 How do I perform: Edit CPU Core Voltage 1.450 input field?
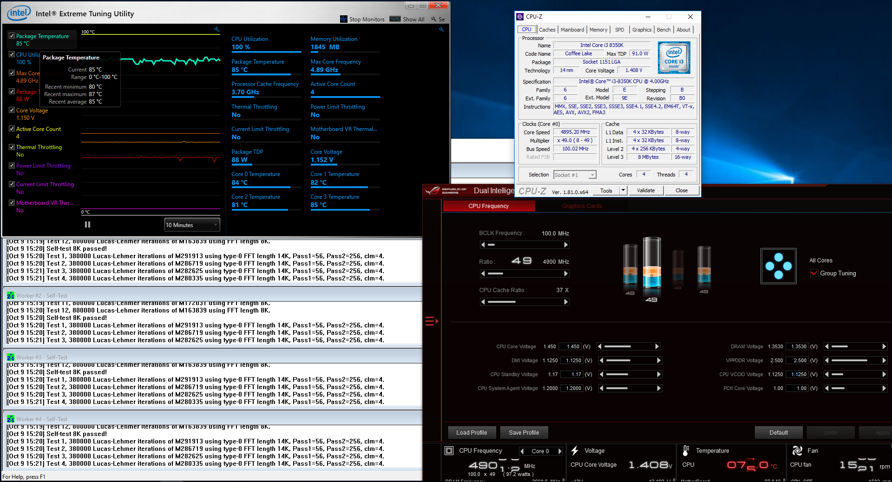[571, 346]
